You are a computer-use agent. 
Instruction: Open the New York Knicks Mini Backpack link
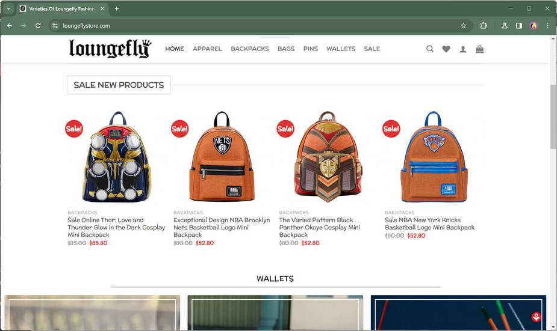[x=429, y=223]
